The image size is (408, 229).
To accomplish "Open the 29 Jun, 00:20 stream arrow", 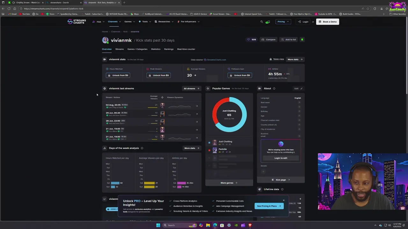I will click(x=197, y=114).
